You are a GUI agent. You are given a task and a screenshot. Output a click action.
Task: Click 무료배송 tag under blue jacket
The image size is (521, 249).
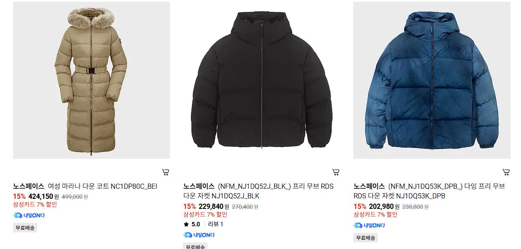tap(366, 238)
